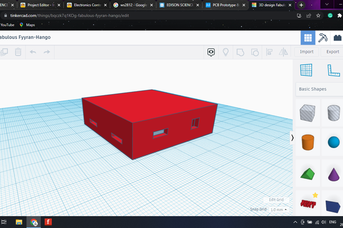Click the Duplicate and repeat icon

click(x=4, y=52)
